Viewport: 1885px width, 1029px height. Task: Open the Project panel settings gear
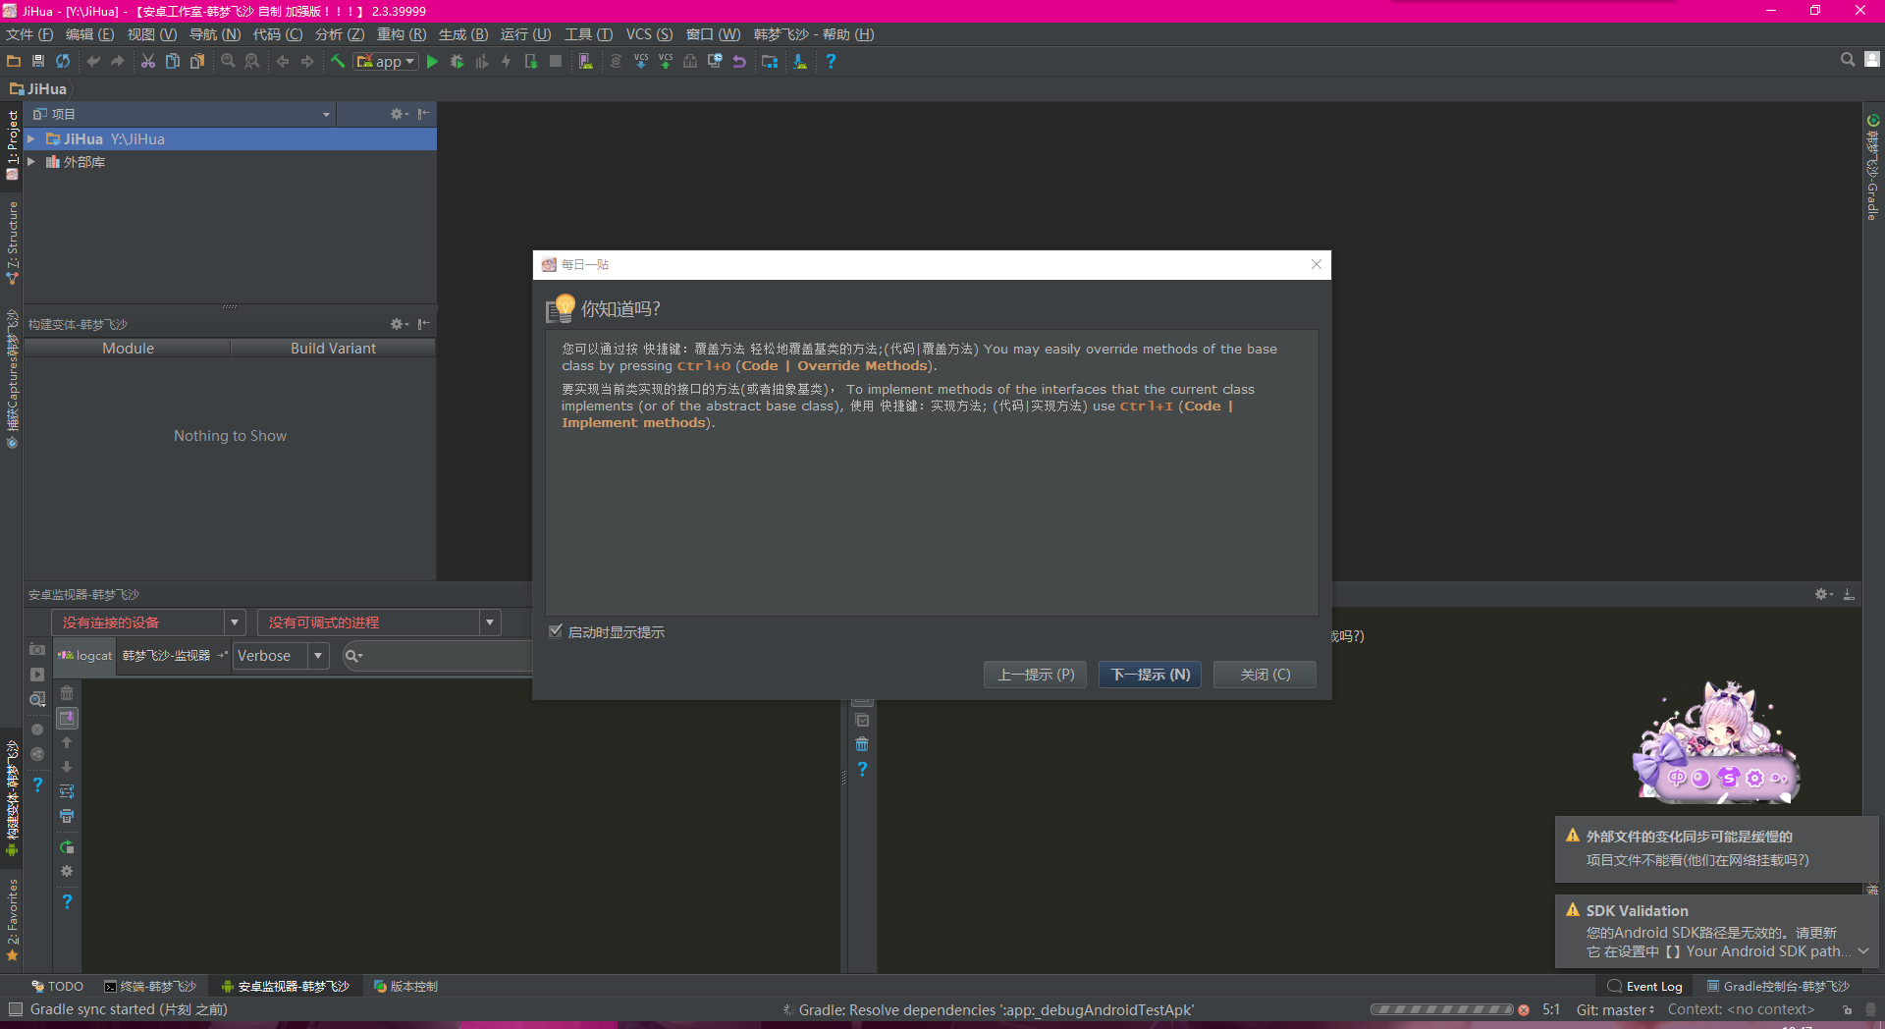coord(399,114)
